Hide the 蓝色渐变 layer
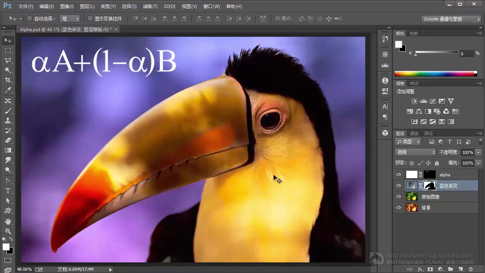 click(398, 186)
